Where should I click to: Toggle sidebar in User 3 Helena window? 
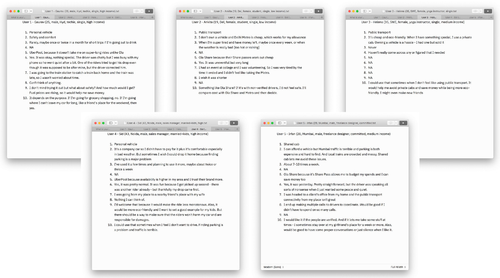pos(365,11)
